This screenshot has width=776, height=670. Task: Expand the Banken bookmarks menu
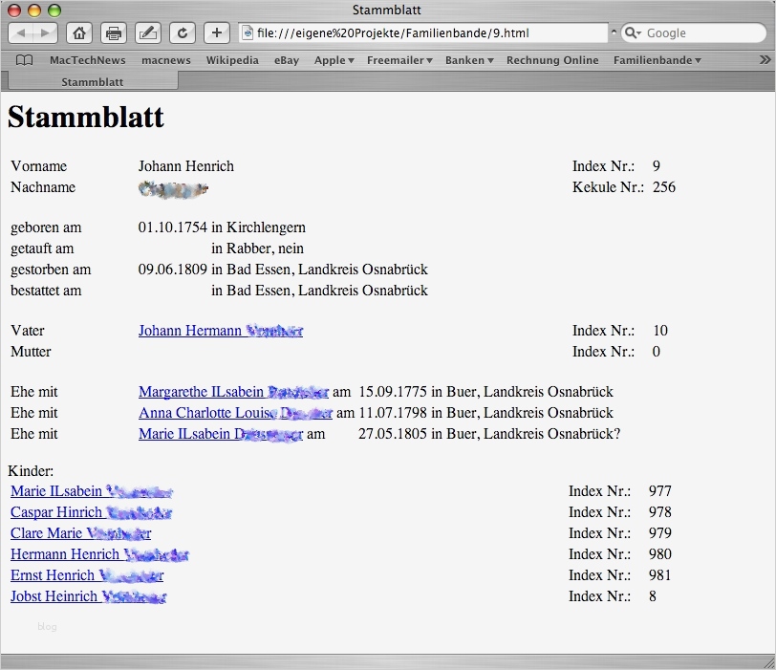(x=469, y=60)
